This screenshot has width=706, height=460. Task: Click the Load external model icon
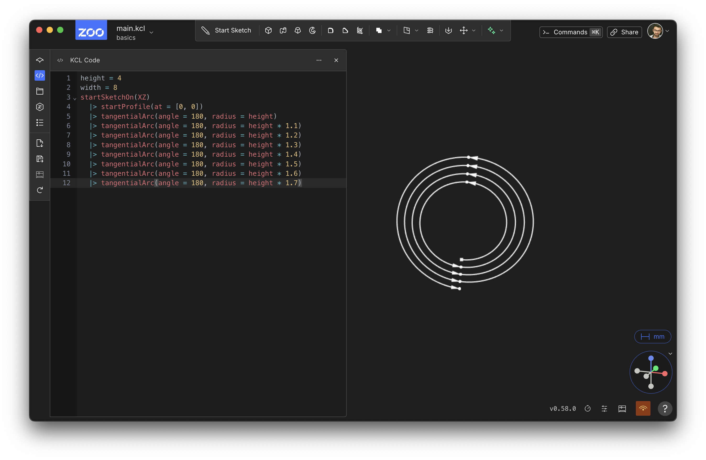pyautogui.click(x=40, y=143)
